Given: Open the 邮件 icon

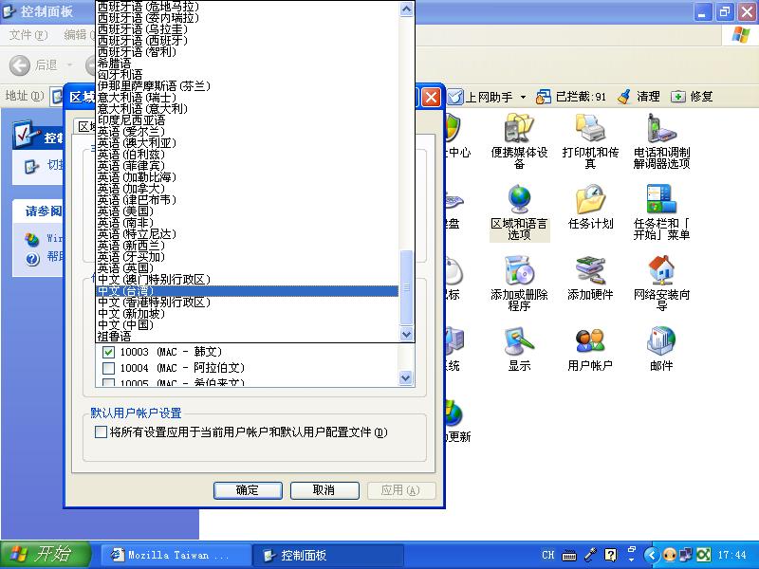Looking at the screenshot, I should tap(661, 342).
